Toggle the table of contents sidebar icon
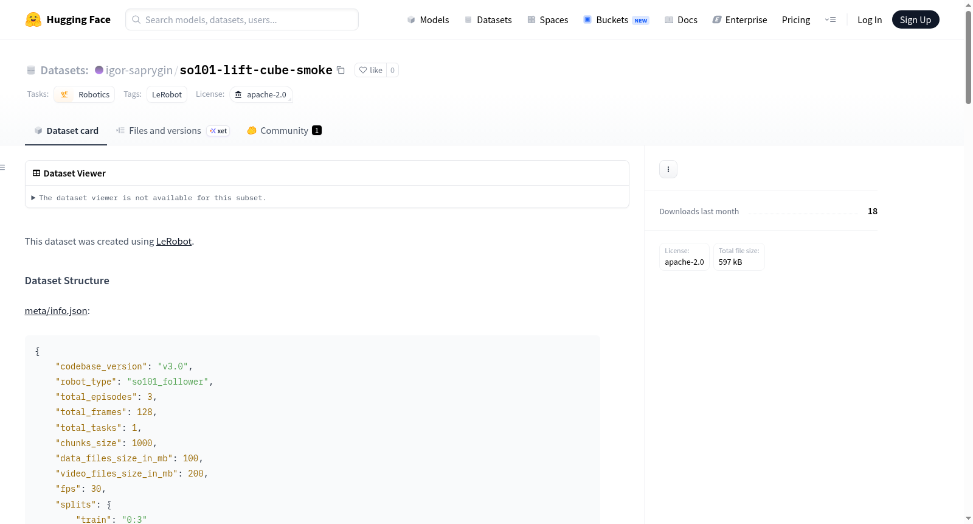The image size is (973, 524). pos(2,167)
